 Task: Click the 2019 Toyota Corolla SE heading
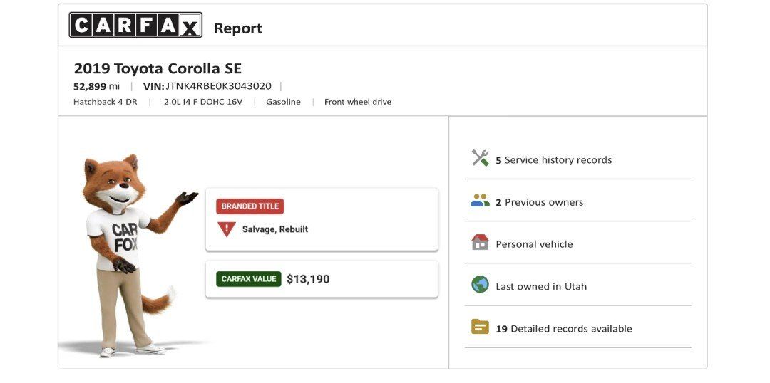158,68
